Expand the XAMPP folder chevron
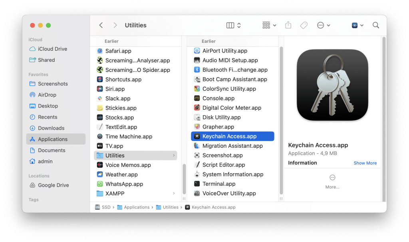Image resolution: width=409 pixels, height=242 pixels. click(174, 194)
